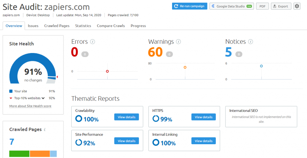
Task: Expand the Top-10% websites dropdown
Action: tap(43, 98)
